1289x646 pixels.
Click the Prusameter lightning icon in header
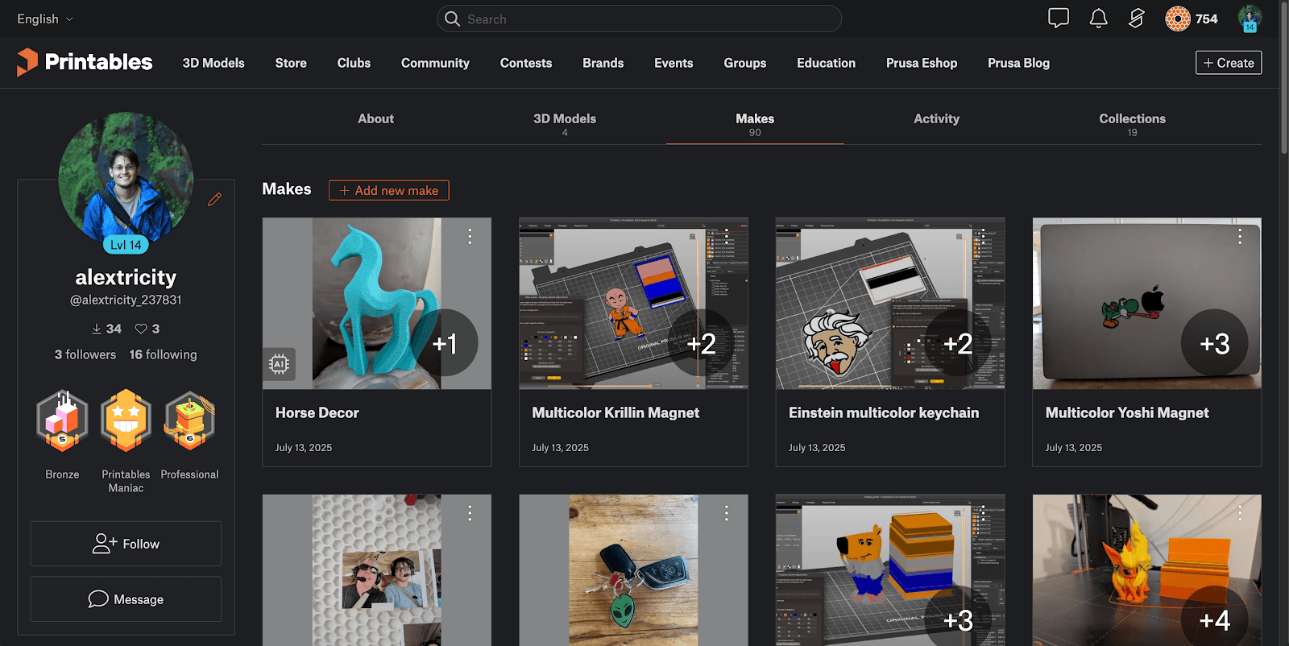click(x=1136, y=19)
